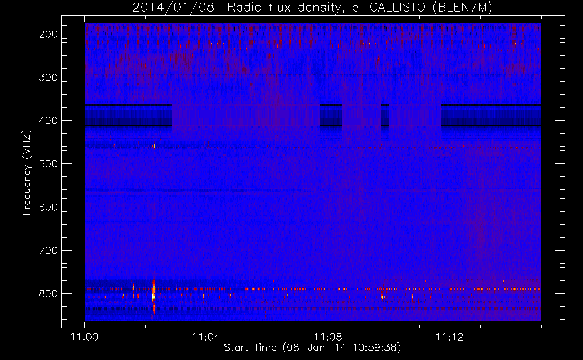Select the 600 frequency tick label
Viewport: 583px width, 360px height.
click(x=48, y=207)
